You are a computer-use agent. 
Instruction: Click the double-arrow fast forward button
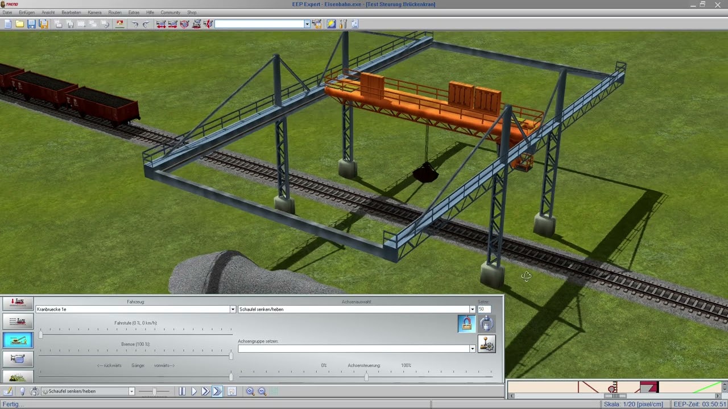point(205,391)
